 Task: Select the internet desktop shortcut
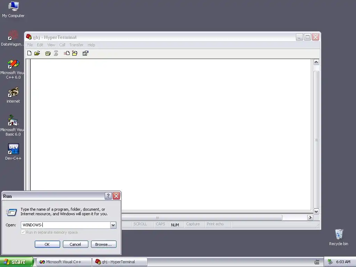point(13,95)
